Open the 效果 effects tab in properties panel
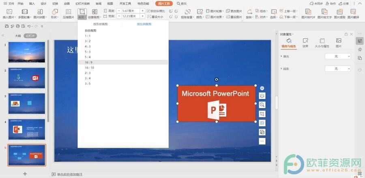 tap(305, 43)
